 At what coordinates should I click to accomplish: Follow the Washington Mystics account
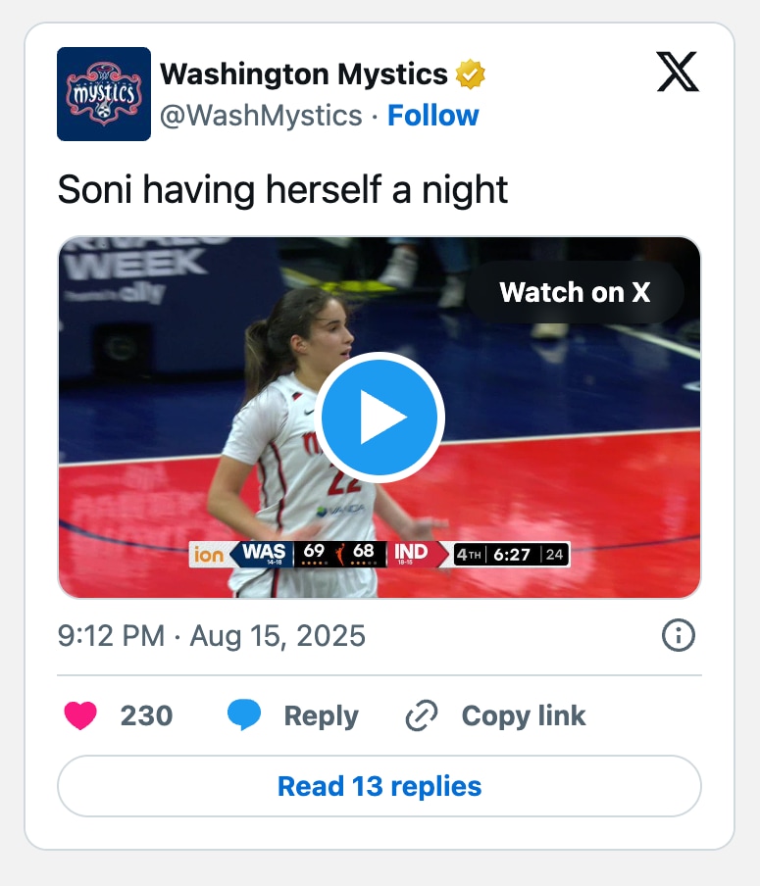coord(432,116)
